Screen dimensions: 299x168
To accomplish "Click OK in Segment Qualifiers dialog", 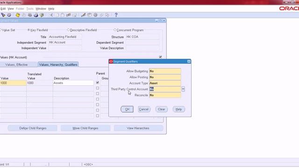I will (127, 109).
